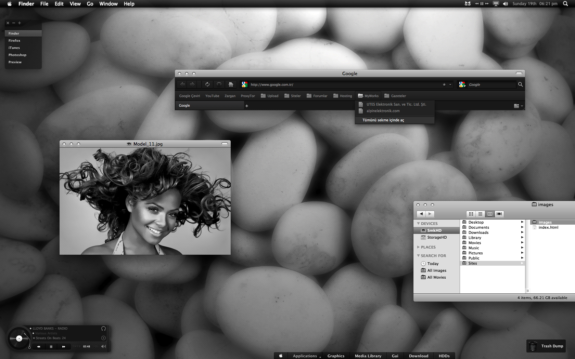
Task: Click All Images in the Finder sidebar
Action: coord(436,270)
